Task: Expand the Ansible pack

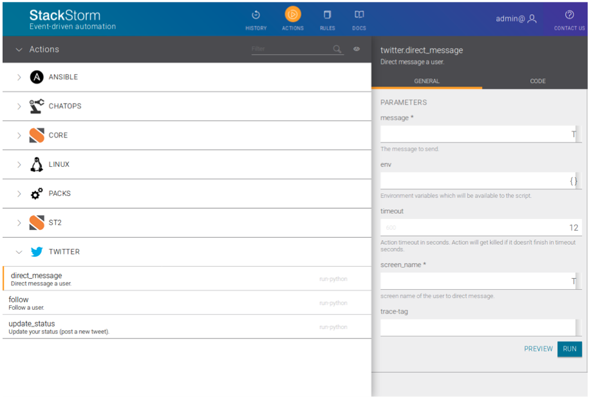Action: (x=19, y=77)
